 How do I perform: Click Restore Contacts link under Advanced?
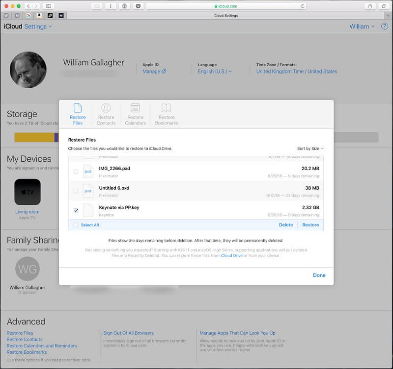[25, 339]
